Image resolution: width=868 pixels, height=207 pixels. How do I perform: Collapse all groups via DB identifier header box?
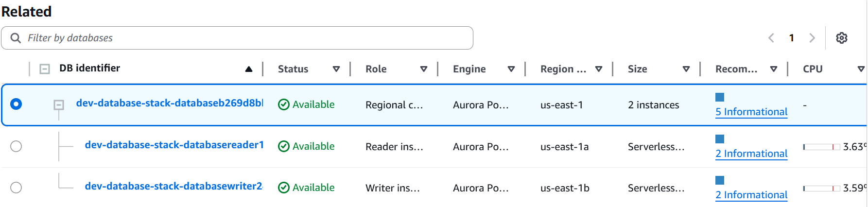[x=45, y=69]
